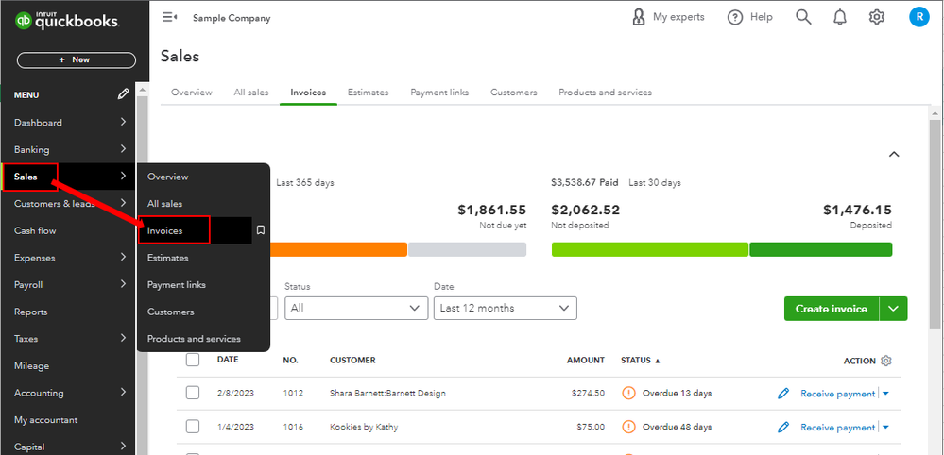The image size is (944, 455).
Task: Tick the select-all invoices checkbox
Action: [x=193, y=360]
